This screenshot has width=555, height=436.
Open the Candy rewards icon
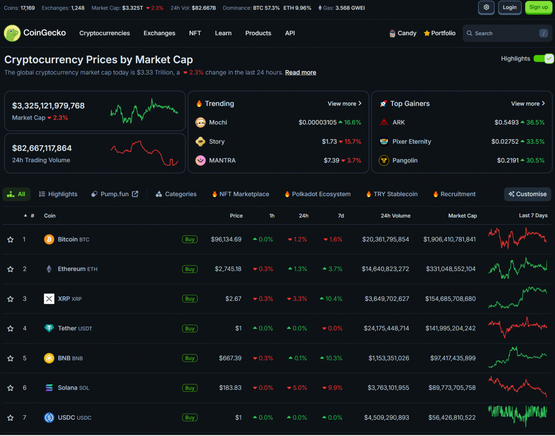392,33
